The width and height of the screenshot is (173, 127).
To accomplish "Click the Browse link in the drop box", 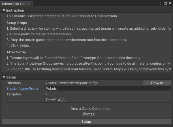I will tap(88, 113).
